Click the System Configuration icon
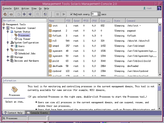The width and height of the screenshot is (164, 123). (x=12, y=43)
